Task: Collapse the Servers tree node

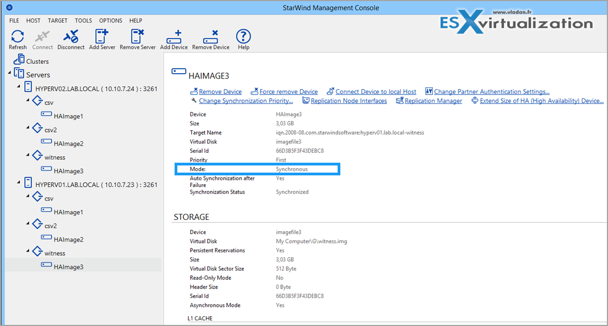Action: pyautogui.click(x=9, y=74)
